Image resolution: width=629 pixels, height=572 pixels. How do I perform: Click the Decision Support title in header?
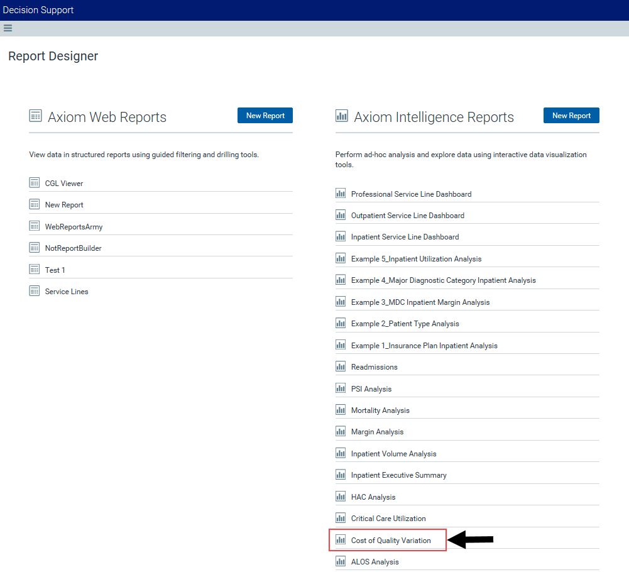pyautogui.click(x=38, y=10)
